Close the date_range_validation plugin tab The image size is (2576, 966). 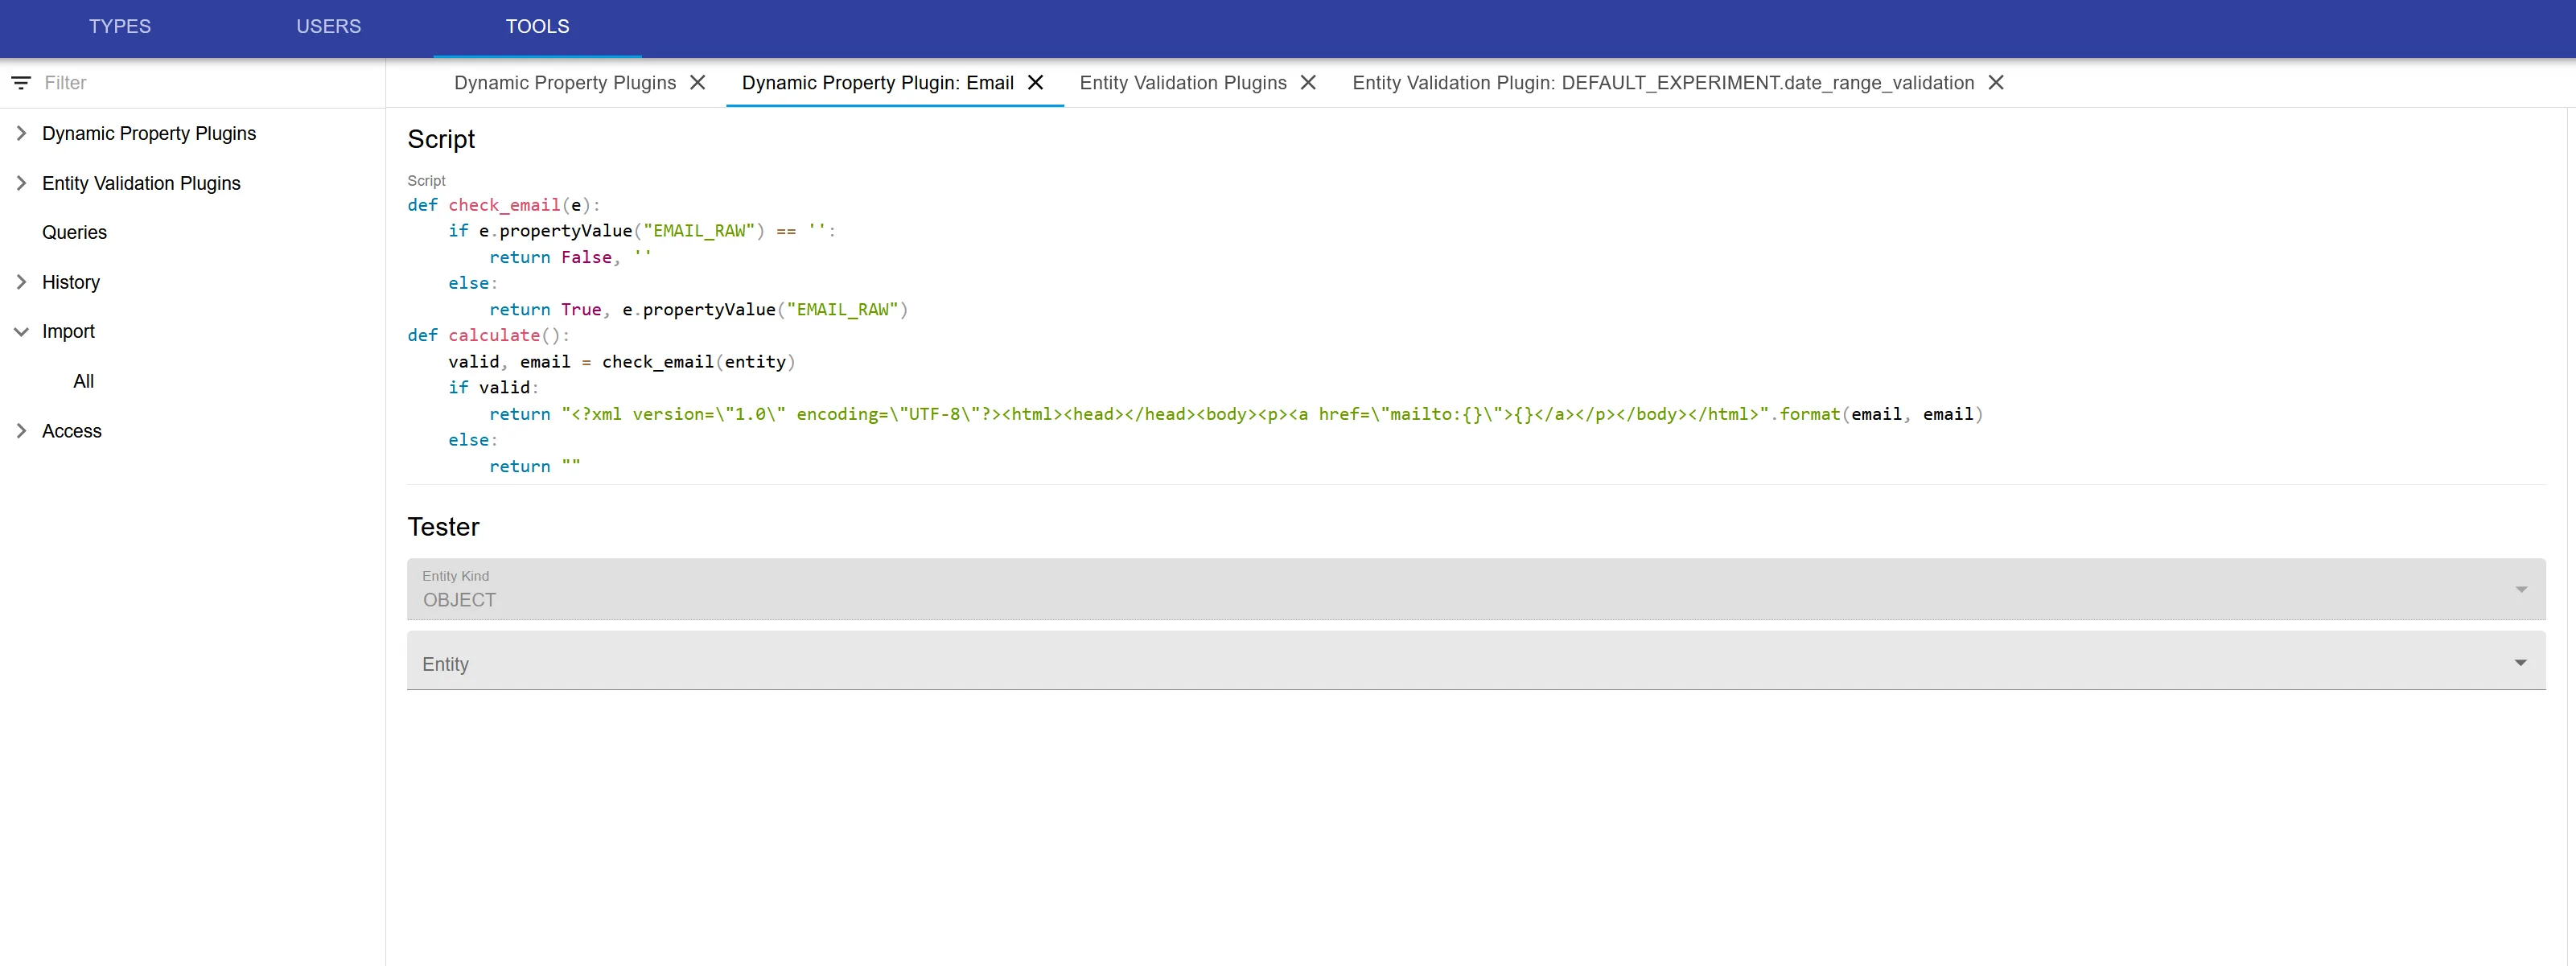point(1996,83)
